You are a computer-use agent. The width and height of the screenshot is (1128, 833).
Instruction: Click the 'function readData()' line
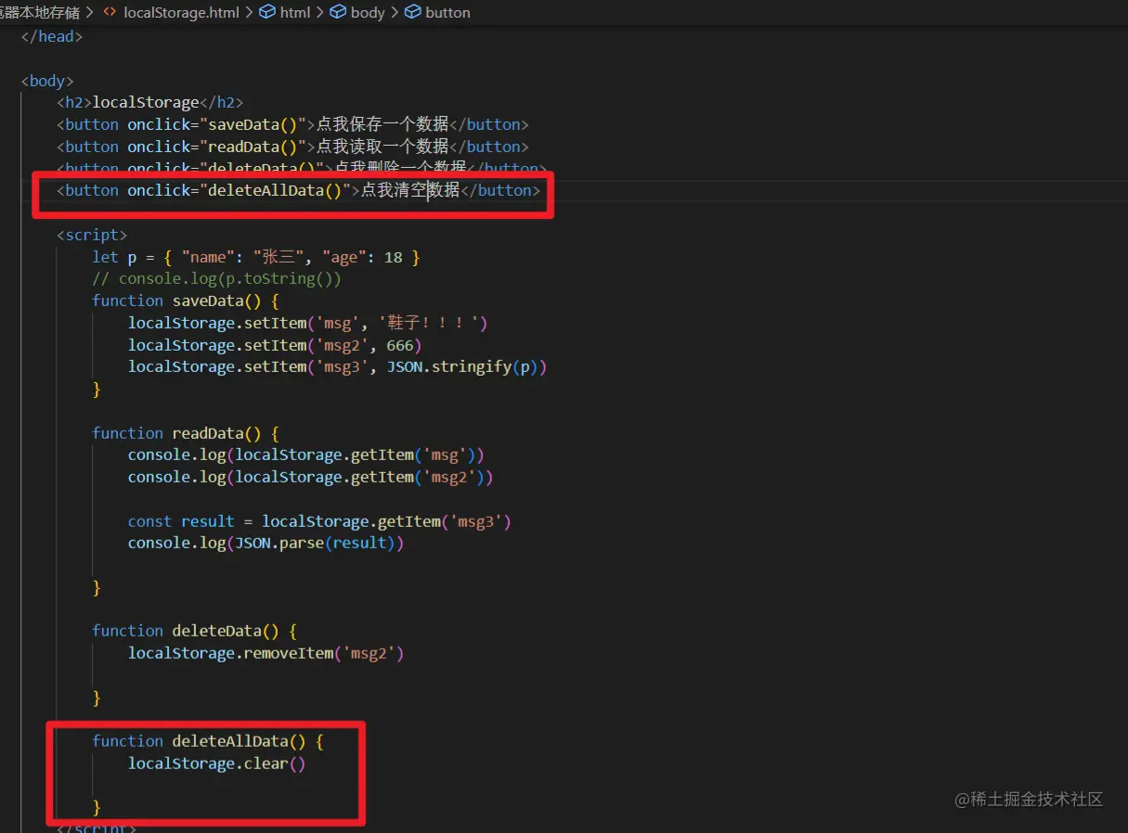point(186,433)
